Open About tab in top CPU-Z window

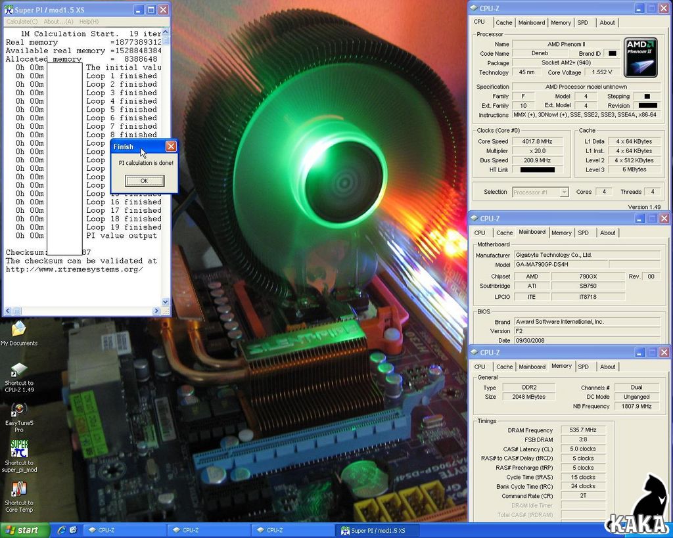pos(607,23)
